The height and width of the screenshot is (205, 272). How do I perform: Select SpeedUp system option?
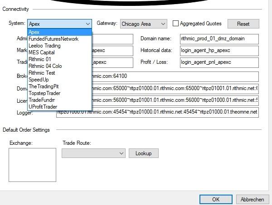(x=59, y=80)
